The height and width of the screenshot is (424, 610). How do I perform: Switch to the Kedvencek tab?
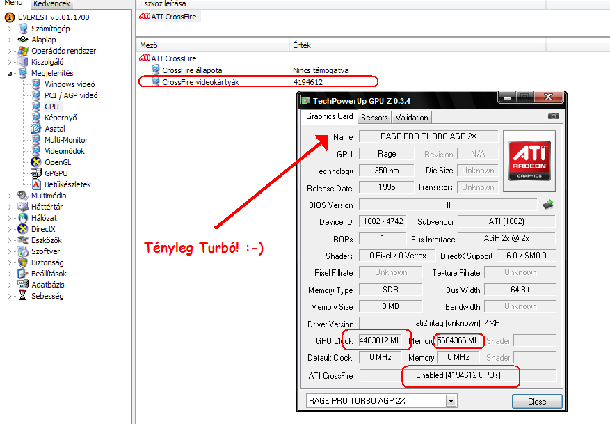51,4
